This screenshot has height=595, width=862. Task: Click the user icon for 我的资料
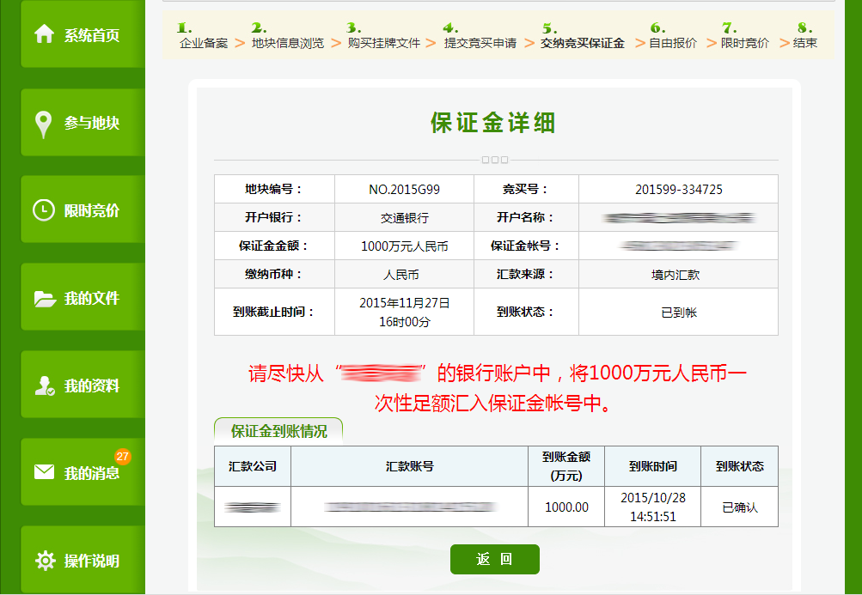[x=44, y=386]
